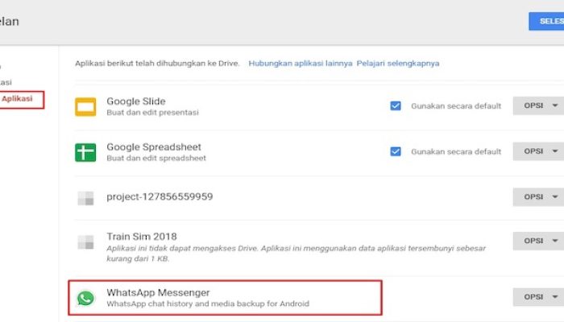Open OPSI dropdown for Google Slide
Screen dimensions: 564x322
coord(538,105)
